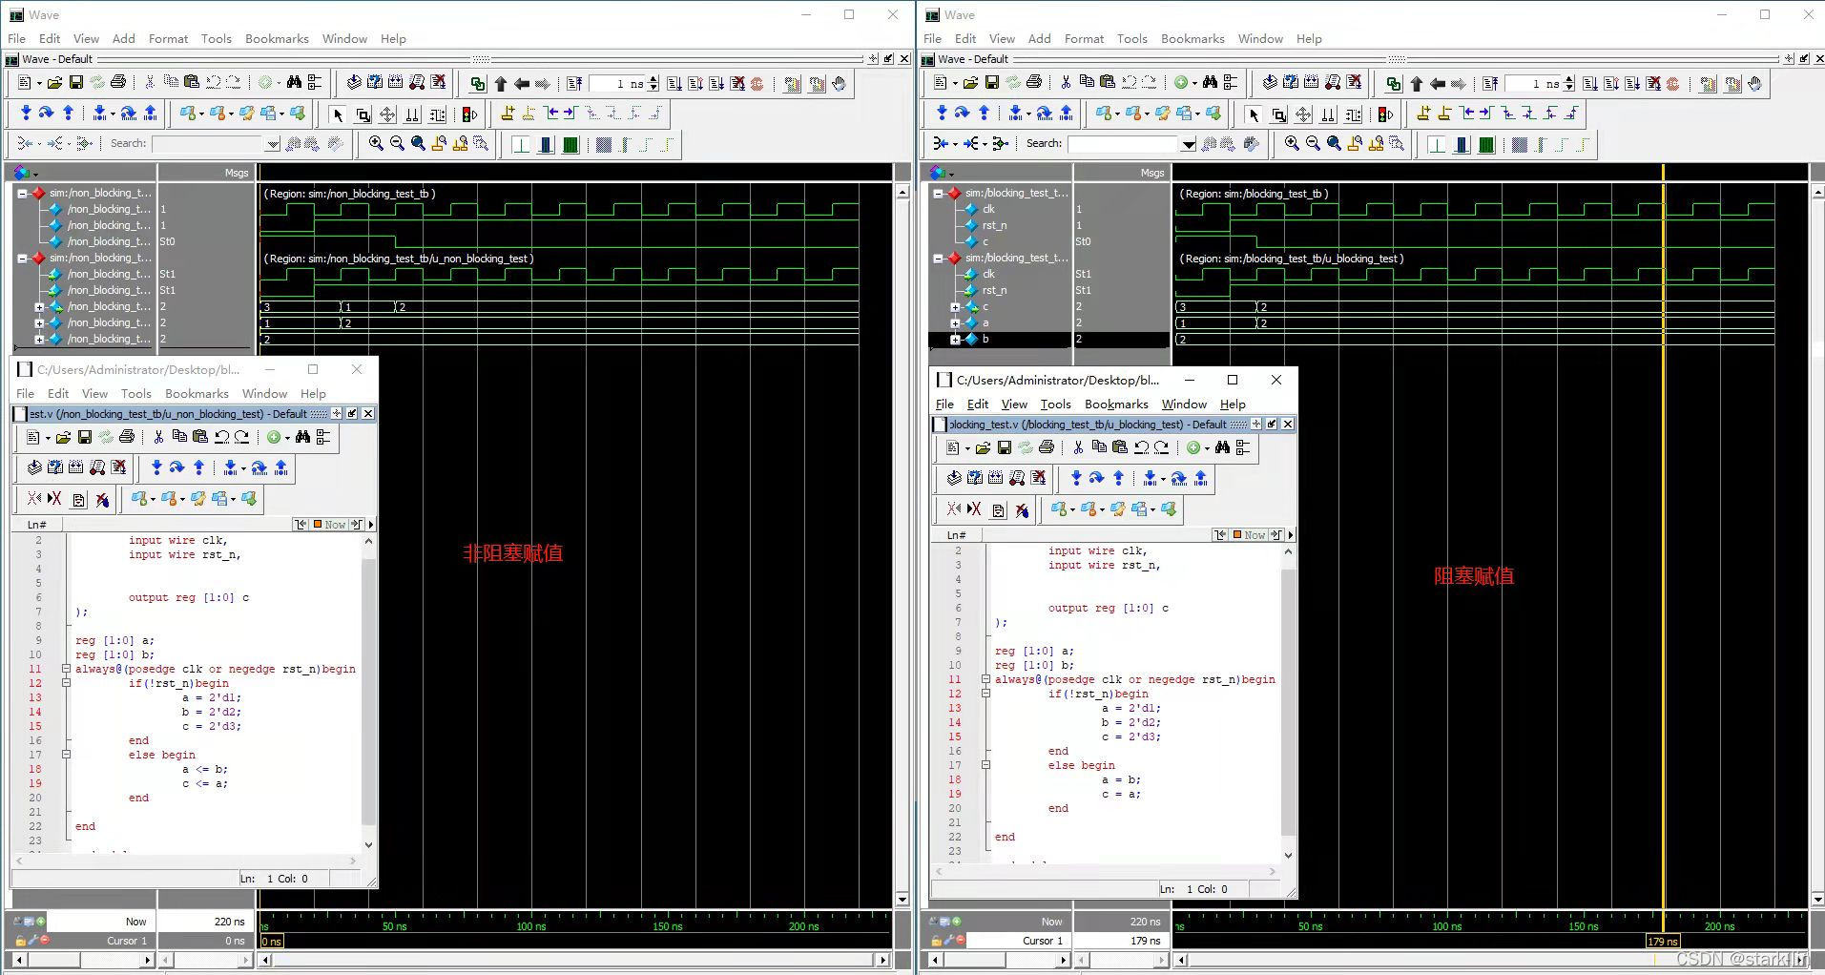The height and width of the screenshot is (975, 1825).
Task: Open Search dropdown in left Wave window
Action: [x=273, y=144]
